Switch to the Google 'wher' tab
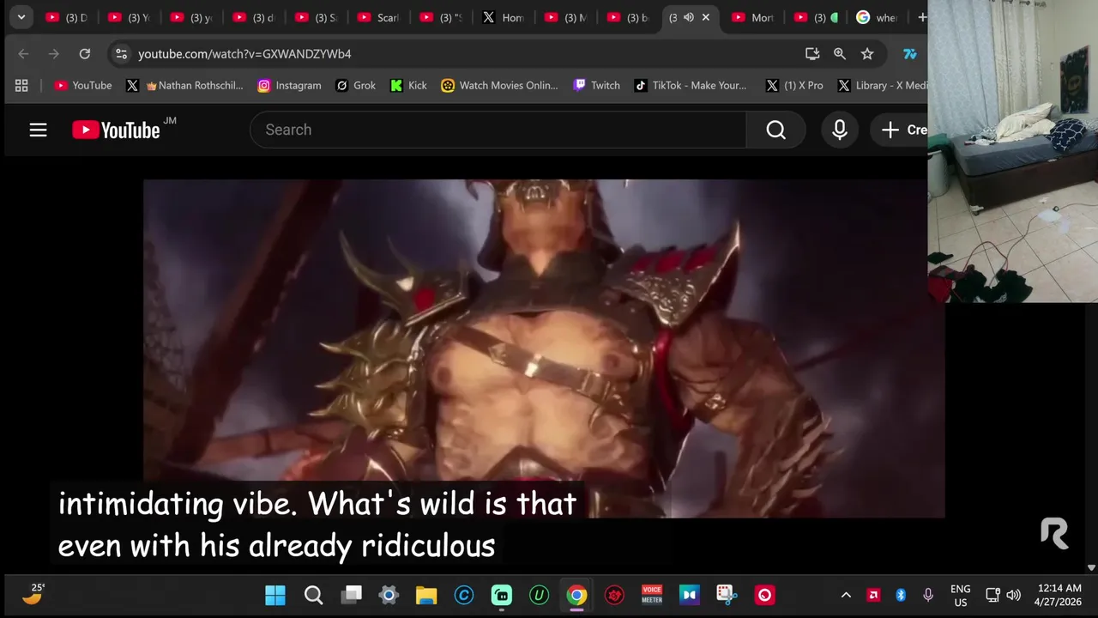Image resolution: width=1098 pixels, height=618 pixels. point(877,17)
